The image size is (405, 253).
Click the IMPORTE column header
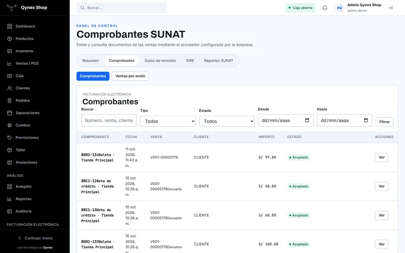[266, 137]
